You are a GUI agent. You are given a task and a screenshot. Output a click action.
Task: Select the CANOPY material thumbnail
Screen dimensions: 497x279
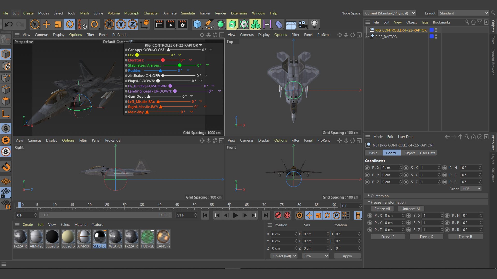click(163, 237)
